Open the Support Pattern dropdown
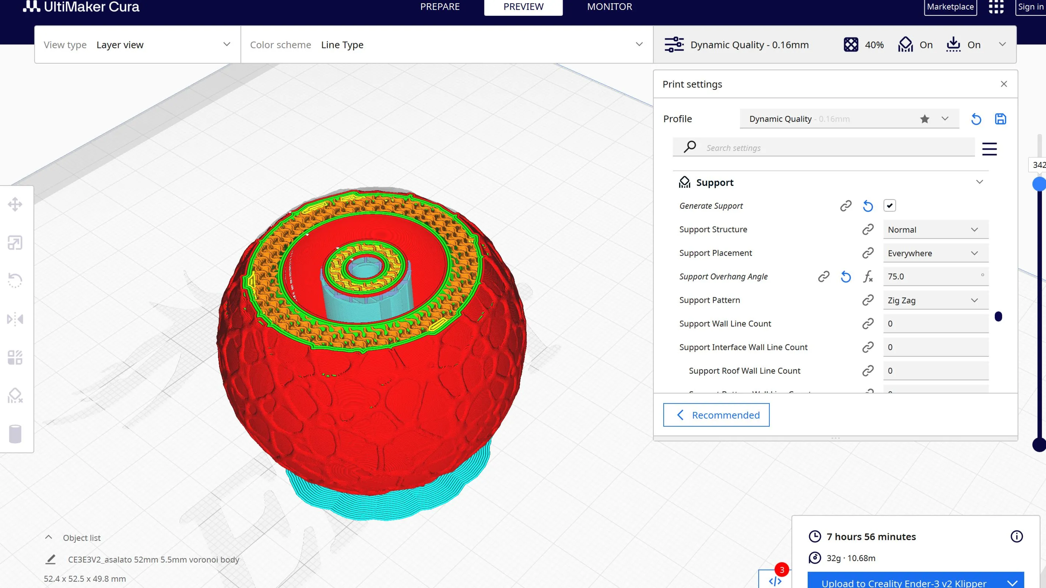This screenshot has width=1046, height=588. (936, 300)
